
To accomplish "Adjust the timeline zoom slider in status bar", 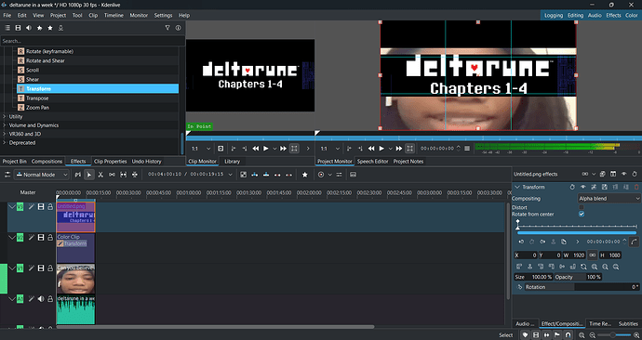I will pos(613,335).
